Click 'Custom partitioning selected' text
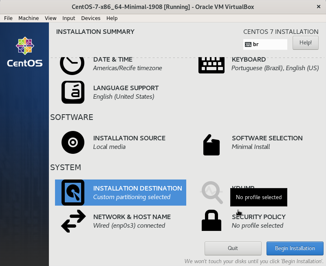 (132, 197)
